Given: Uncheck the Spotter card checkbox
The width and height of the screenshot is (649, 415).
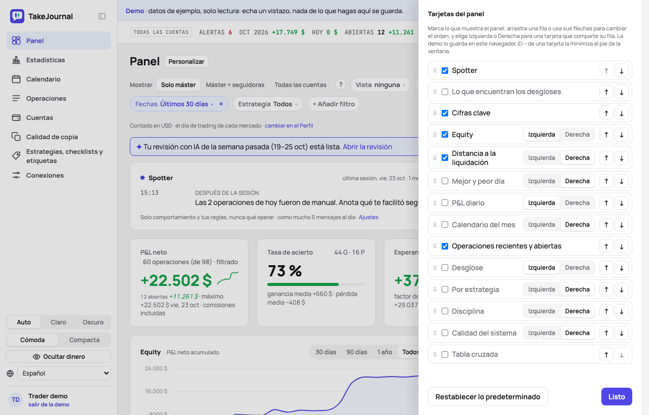Looking at the screenshot, I should coord(445,70).
